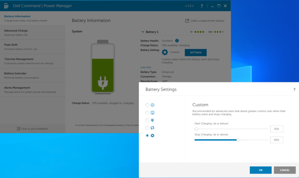Click the Battery Health info icon
The height and width of the screenshot is (178, 299).
[x=177, y=41]
